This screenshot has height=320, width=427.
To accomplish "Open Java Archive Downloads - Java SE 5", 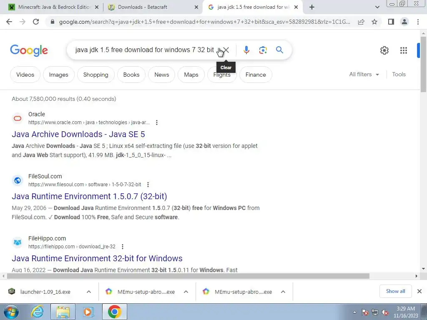I will pyautogui.click(x=78, y=134).
